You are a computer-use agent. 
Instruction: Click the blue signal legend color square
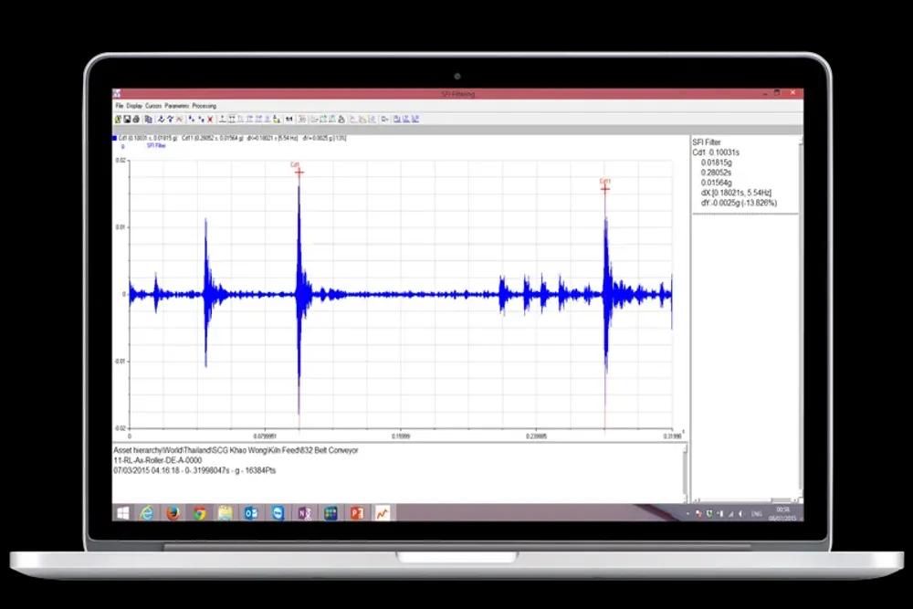click(x=115, y=138)
